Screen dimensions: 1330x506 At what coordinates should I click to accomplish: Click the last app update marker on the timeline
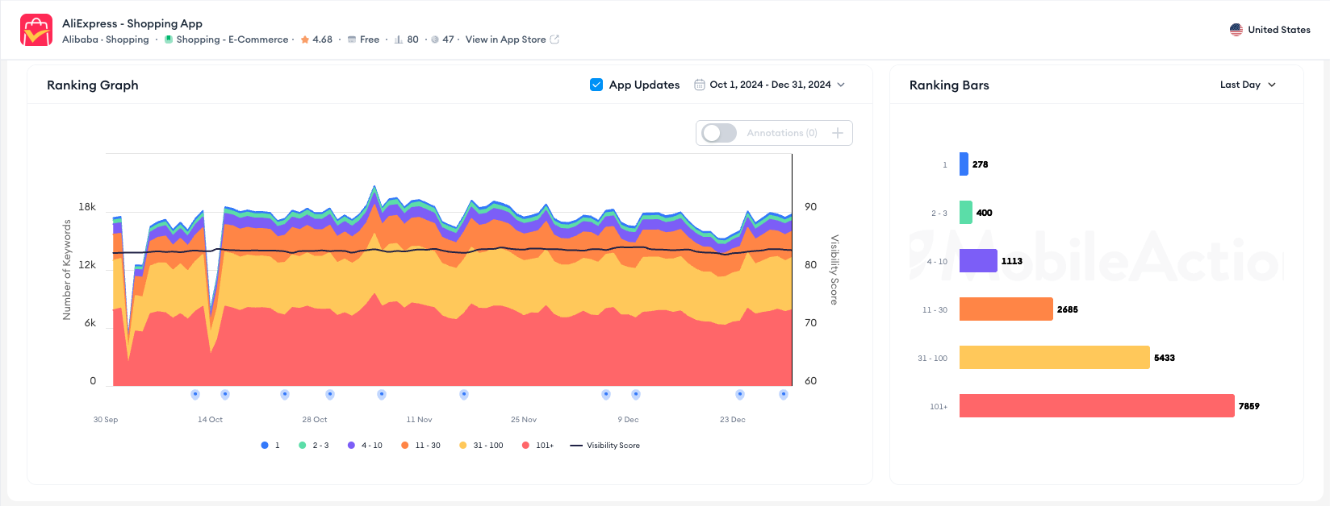pos(783,395)
